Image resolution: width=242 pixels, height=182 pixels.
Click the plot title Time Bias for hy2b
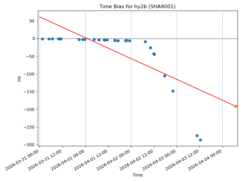pos(137,7)
